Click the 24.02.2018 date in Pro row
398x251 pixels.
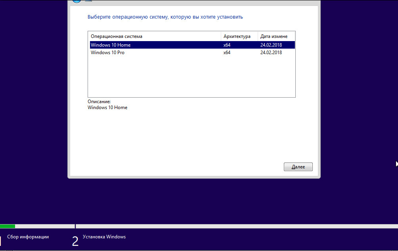[271, 53]
